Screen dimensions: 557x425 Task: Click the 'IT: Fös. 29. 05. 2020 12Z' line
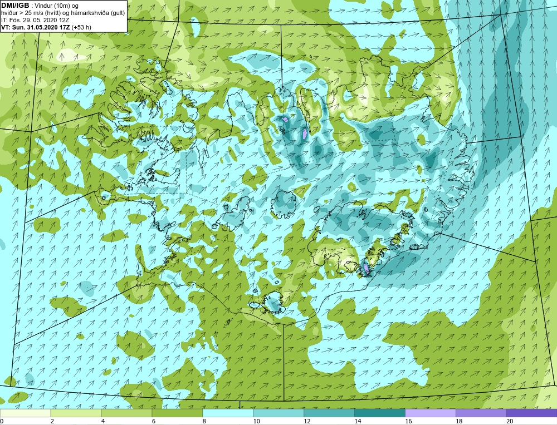pos(36,20)
